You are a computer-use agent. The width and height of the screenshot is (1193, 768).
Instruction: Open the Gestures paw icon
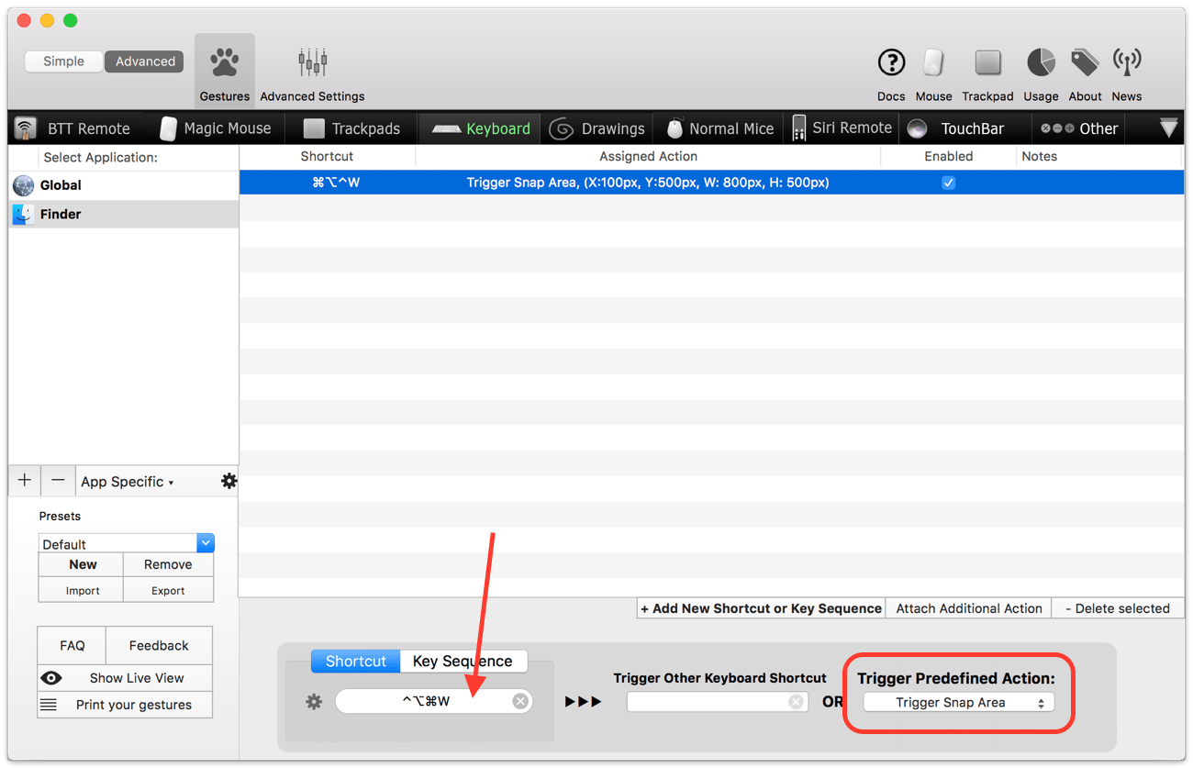tap(225, 62)
